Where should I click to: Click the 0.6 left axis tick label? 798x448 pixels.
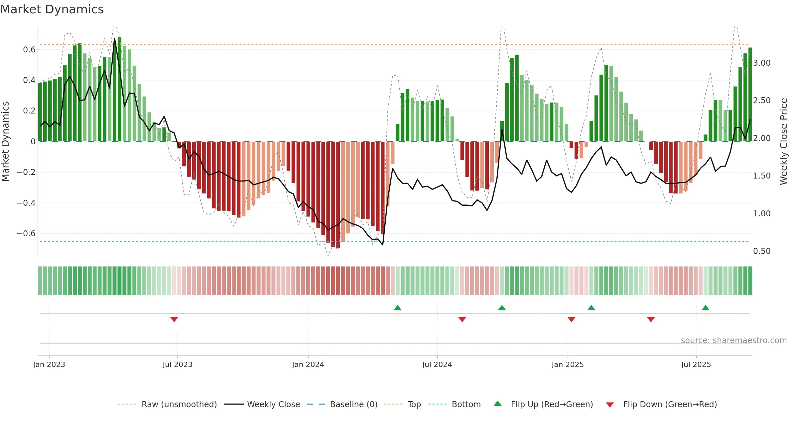(x=29, y=50)
